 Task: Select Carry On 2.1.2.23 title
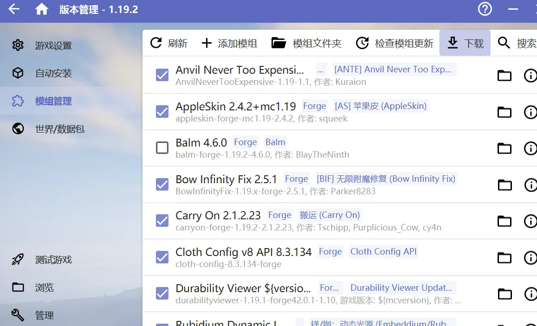(218, 216)
